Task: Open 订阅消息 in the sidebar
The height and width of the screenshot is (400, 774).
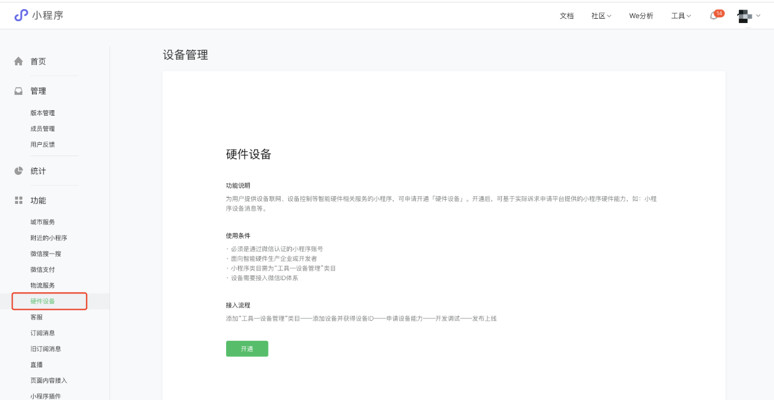Action: click(x=42, y=333)
